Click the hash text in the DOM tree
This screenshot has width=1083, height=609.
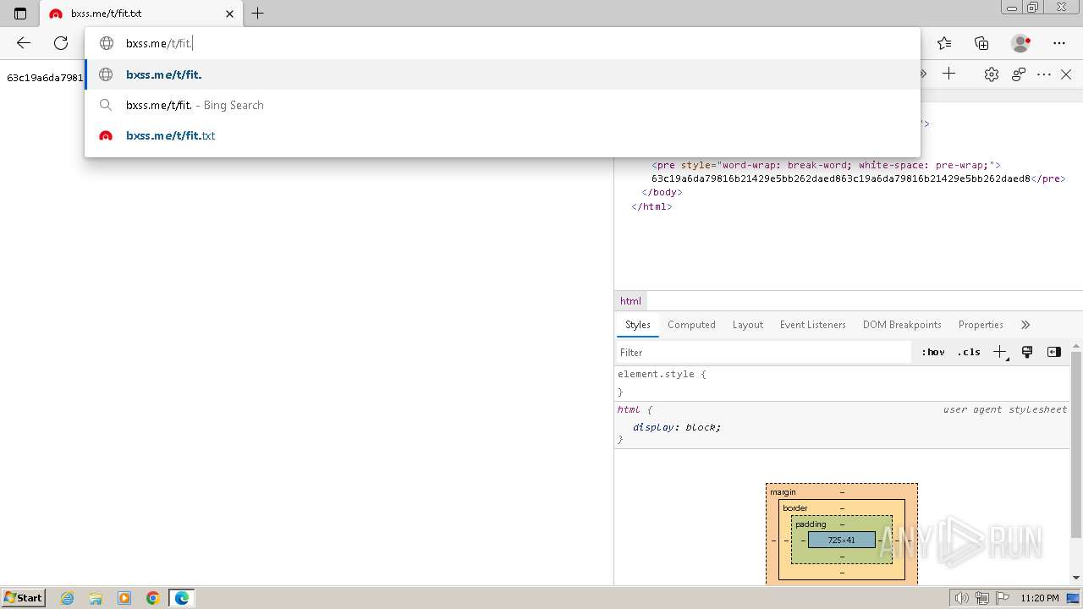(x=841, y=179)
